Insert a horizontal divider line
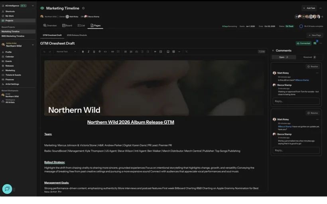 pyautogui.click(x=179, y=52)
